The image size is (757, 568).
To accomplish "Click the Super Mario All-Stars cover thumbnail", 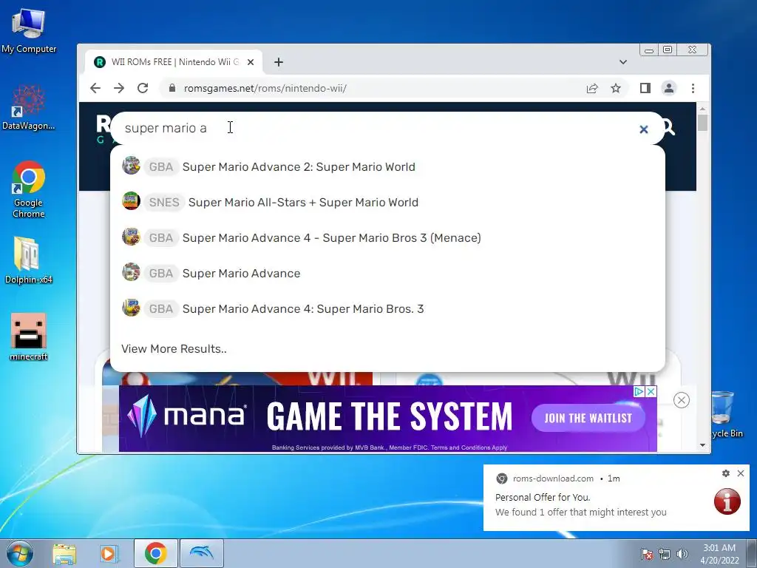I will [x=131, y=201].
